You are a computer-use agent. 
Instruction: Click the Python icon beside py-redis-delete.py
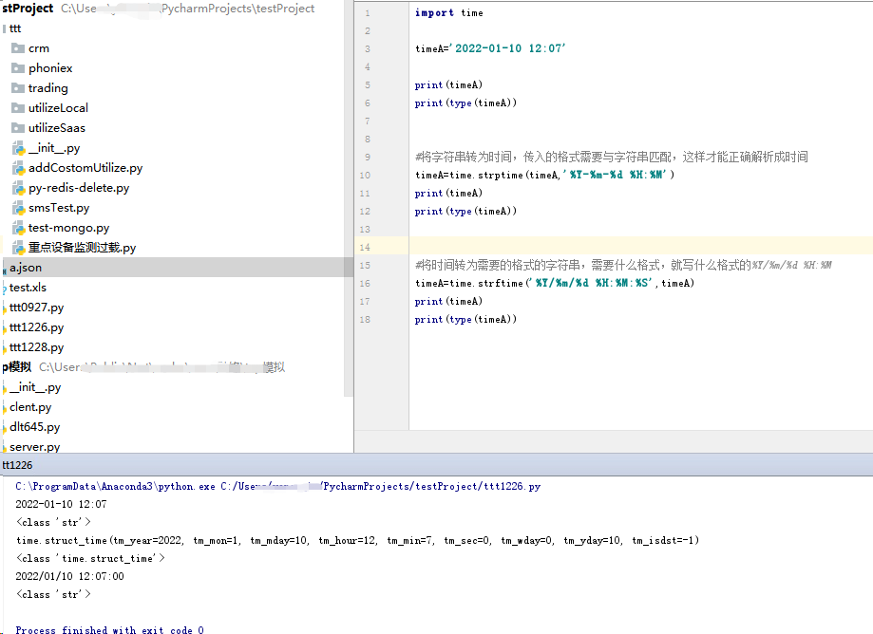(x=18, y=188)
